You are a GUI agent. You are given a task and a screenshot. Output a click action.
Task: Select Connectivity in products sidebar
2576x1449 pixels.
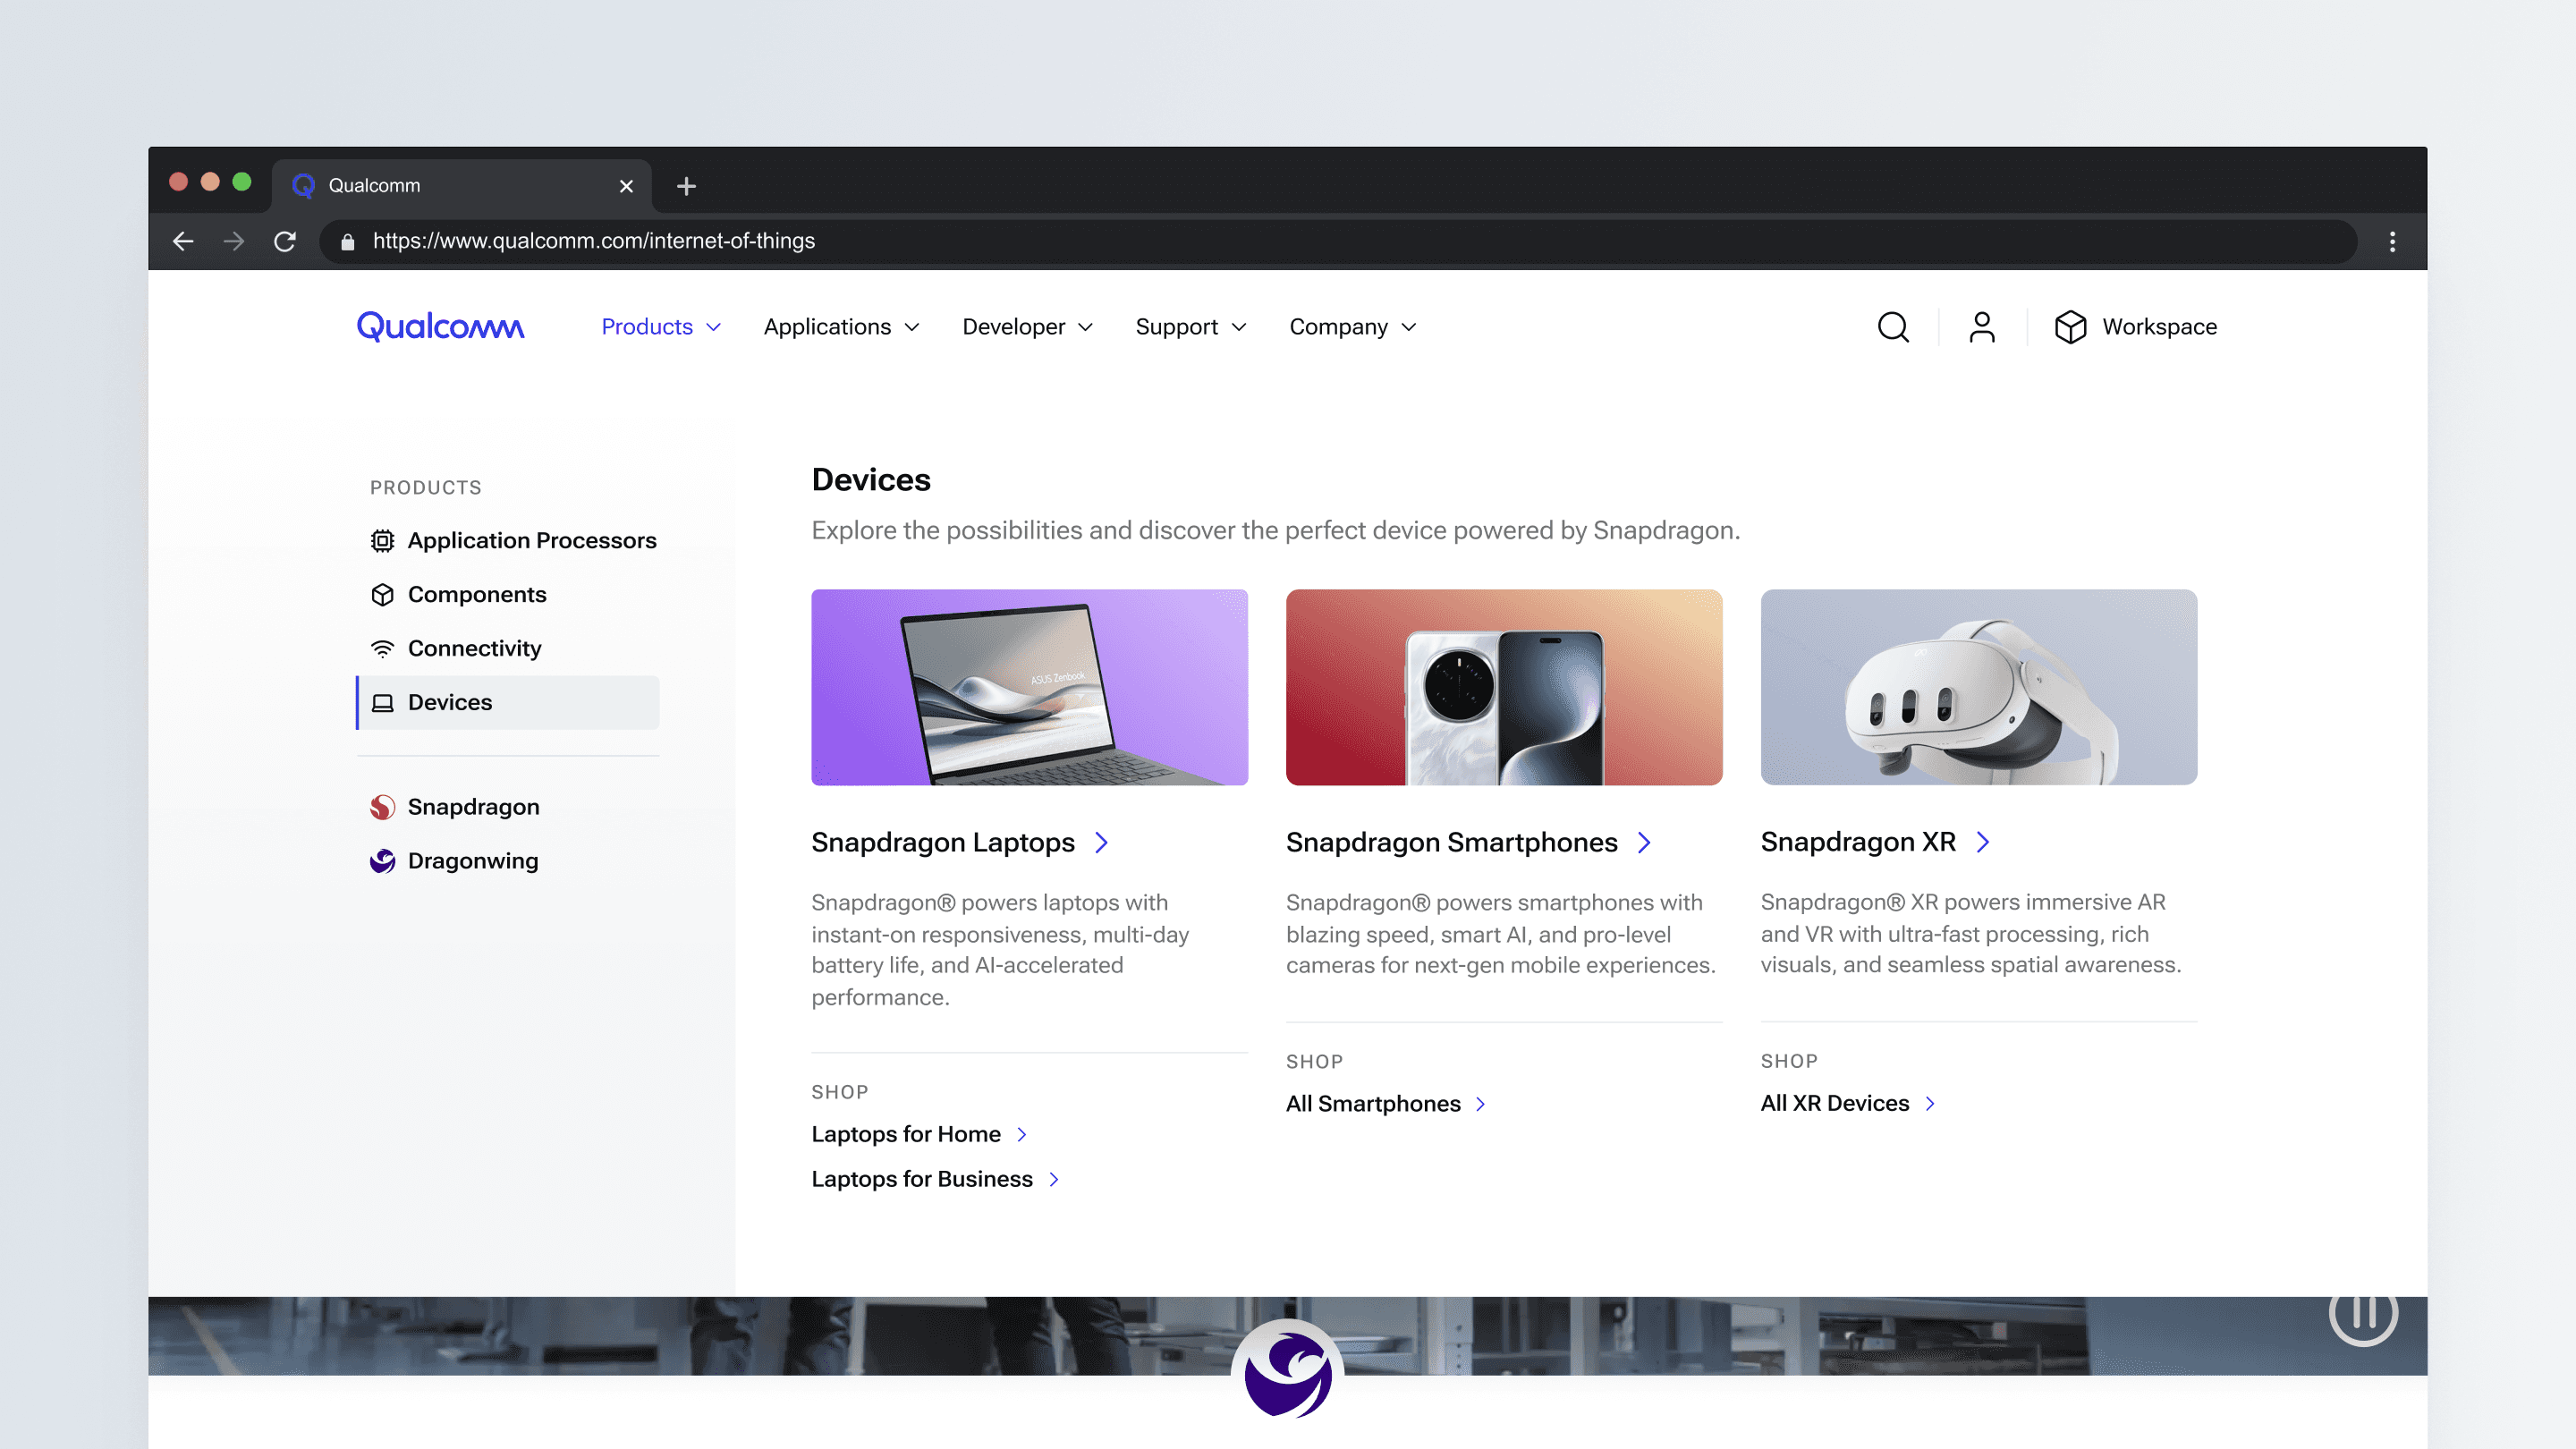coord(474,648)
